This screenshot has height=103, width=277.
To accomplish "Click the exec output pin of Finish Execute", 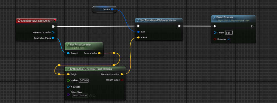I will click(252, 26).
